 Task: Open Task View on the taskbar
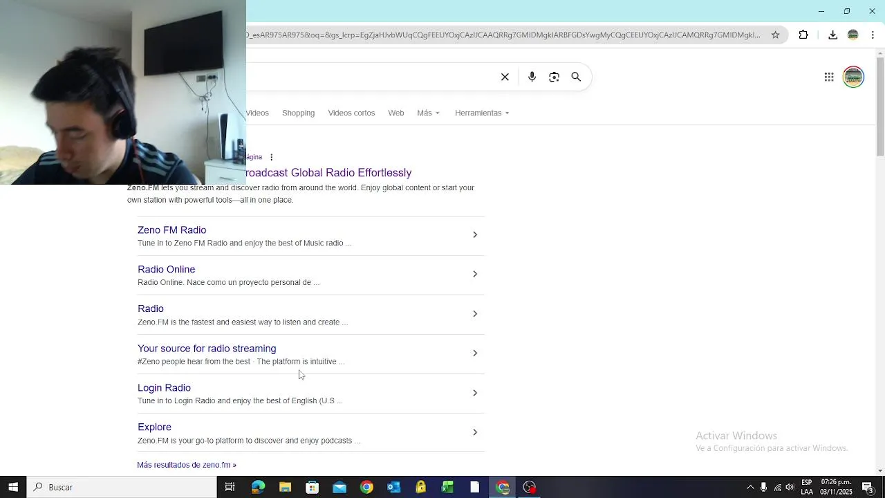click(230, 487)
